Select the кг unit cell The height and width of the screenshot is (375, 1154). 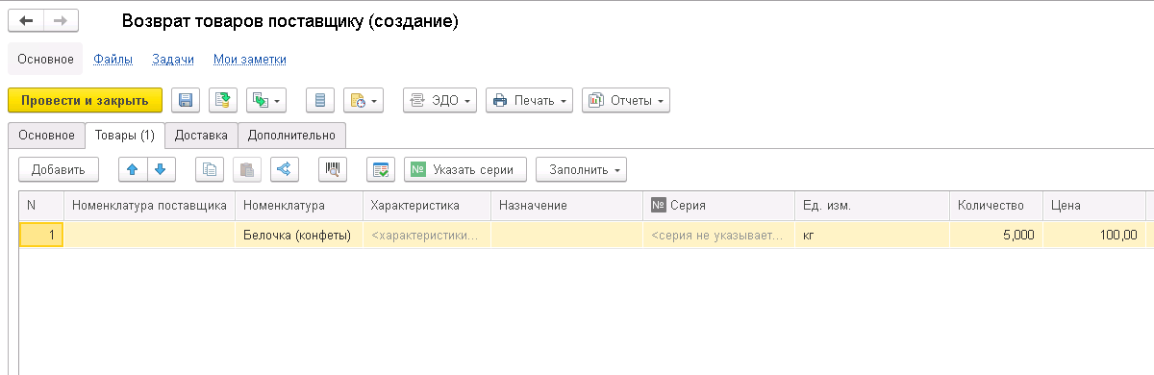click(872, 235)
